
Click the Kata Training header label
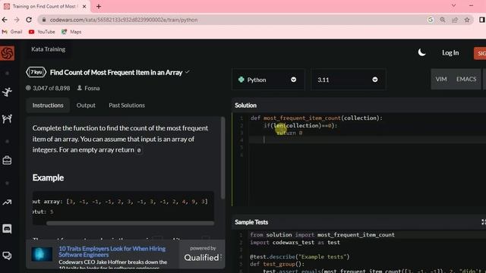[49, 49]
